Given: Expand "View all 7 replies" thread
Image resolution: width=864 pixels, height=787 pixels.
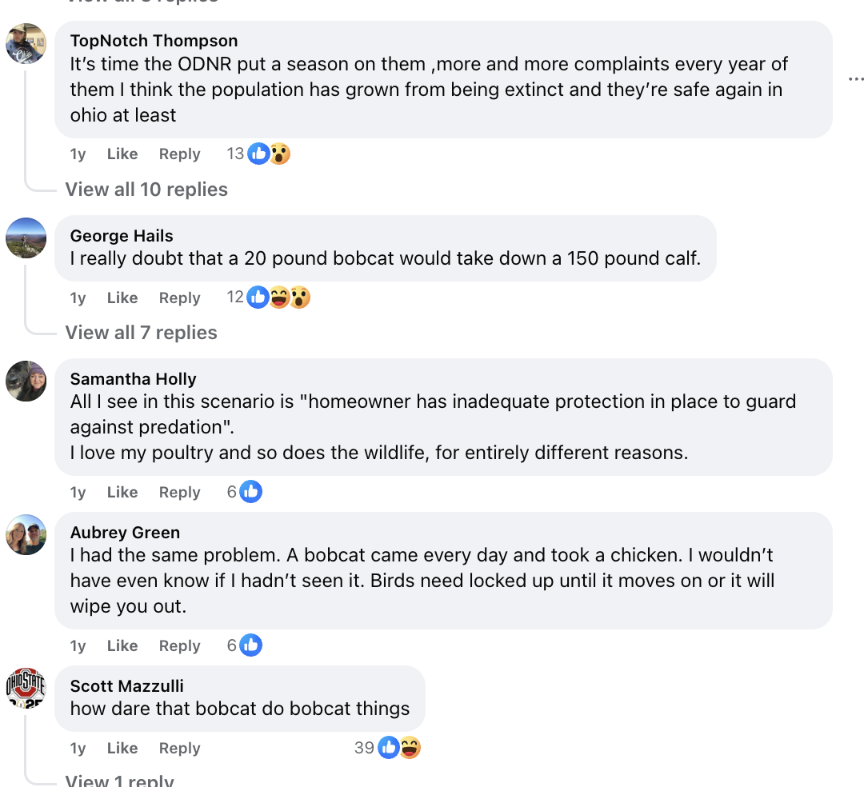Looking at the screenshot, I should tap(141, 333).
